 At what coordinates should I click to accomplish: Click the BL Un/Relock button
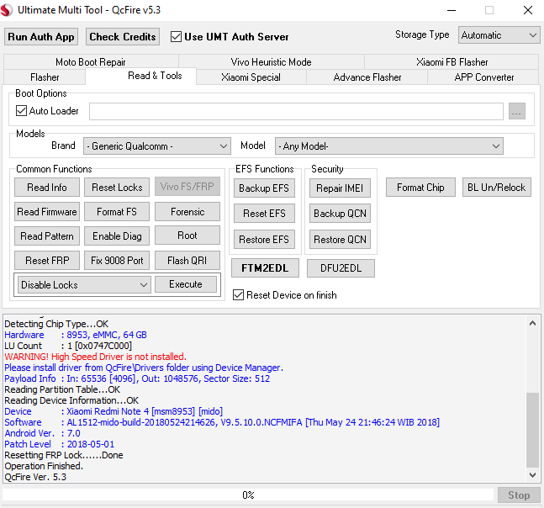(496, 188)
